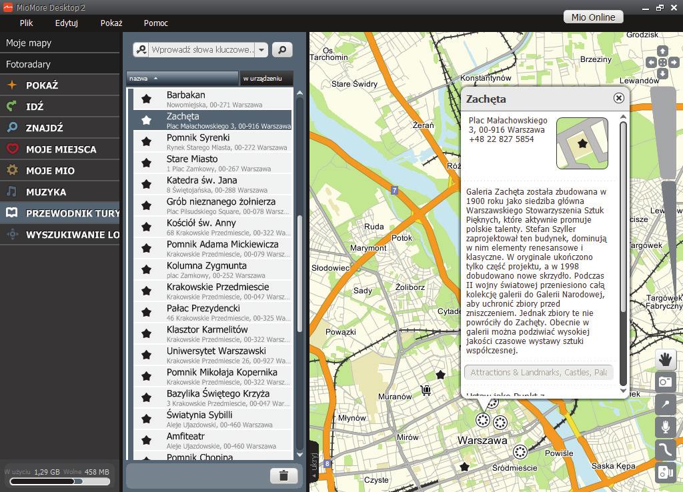
Task: Select Bazylika Świętego Krzyża entry
Action: click(x=213, y=397)
